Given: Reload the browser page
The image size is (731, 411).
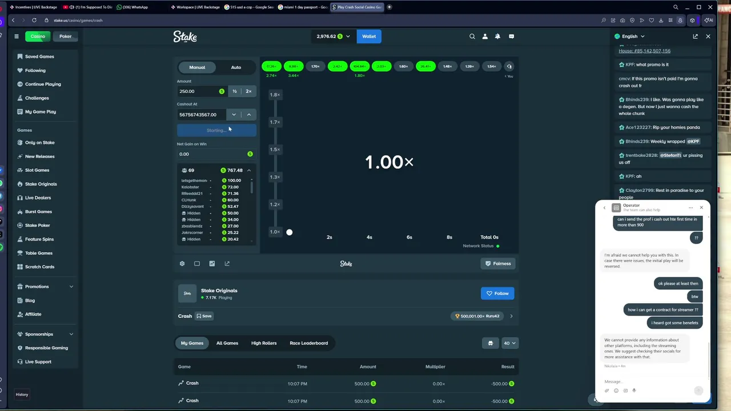Looking at the screenshot, I should point(34,20).
